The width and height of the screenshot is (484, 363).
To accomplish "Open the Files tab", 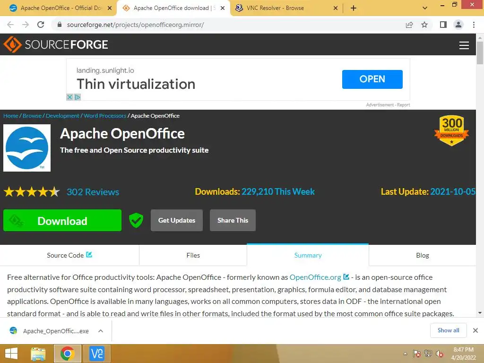I will pos(193,255).
